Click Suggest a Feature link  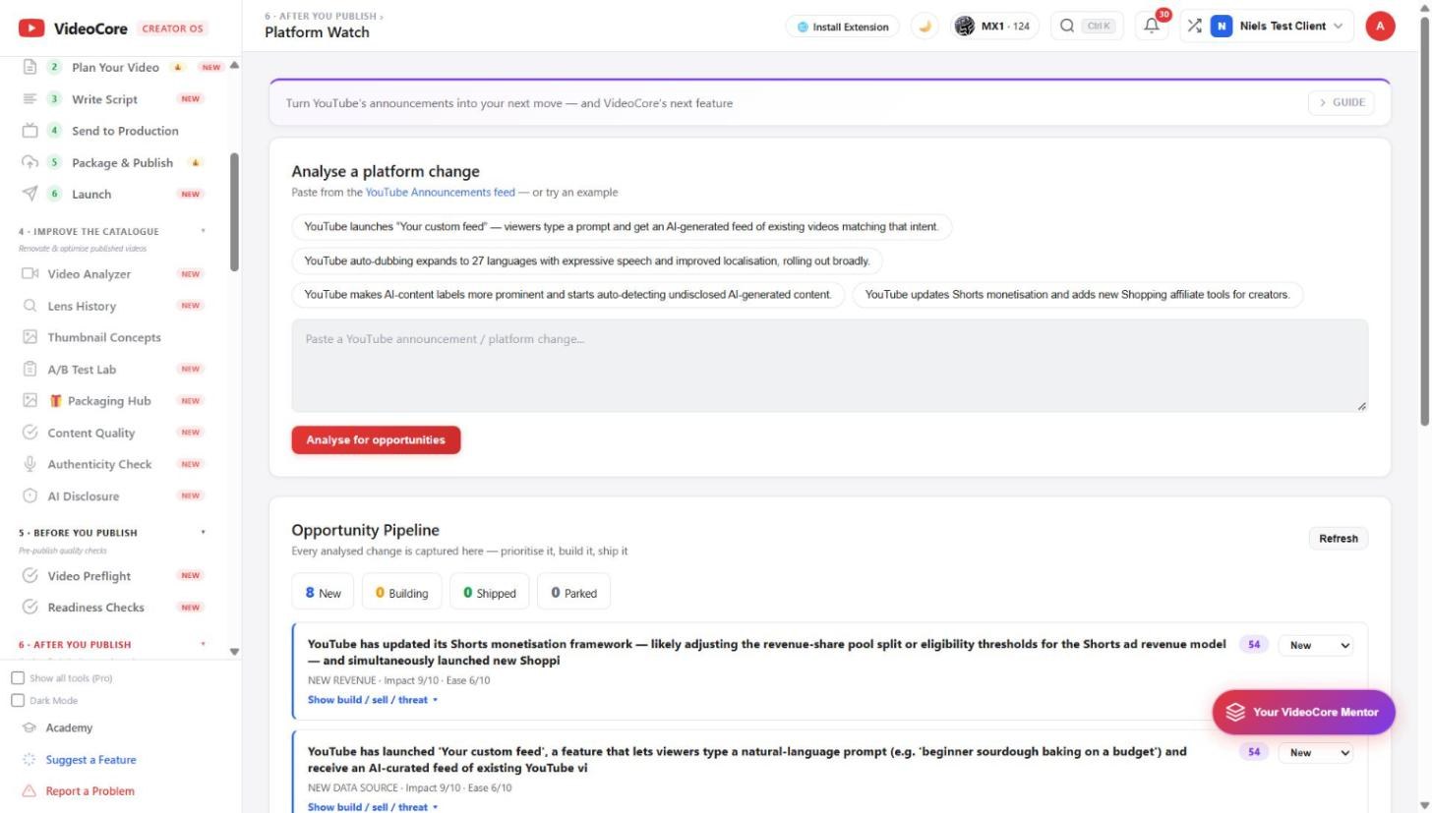click(x=90, y=760)
